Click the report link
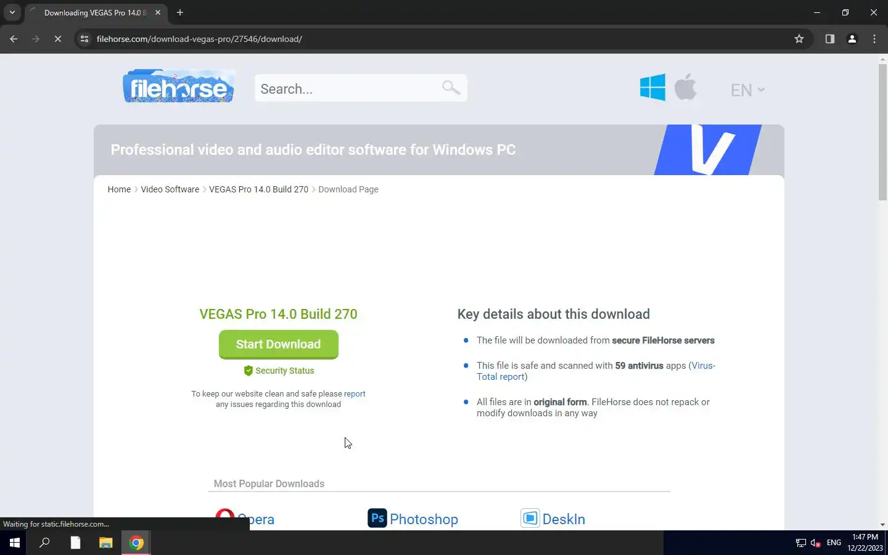The image size is (888, 555). (x=355, y=394)
